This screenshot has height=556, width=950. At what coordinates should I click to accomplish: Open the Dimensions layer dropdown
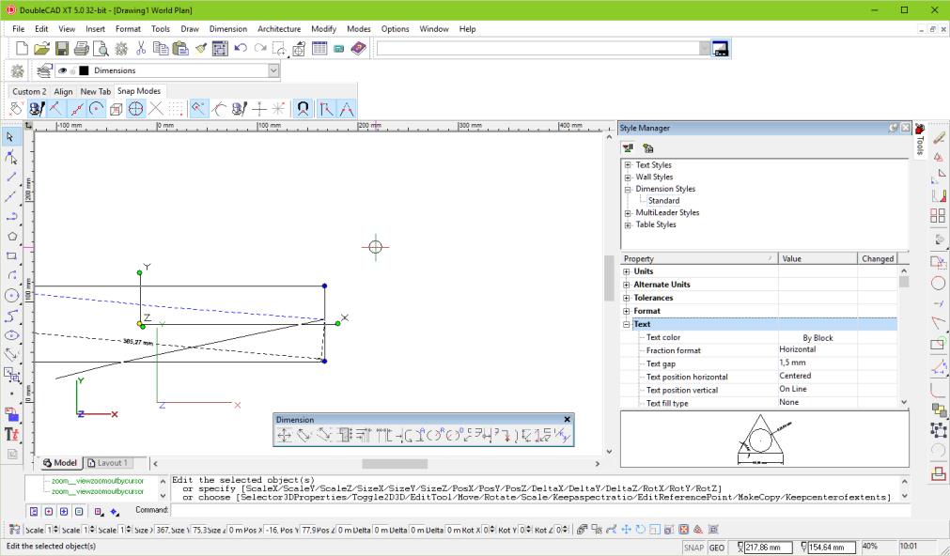coord(273,70)
